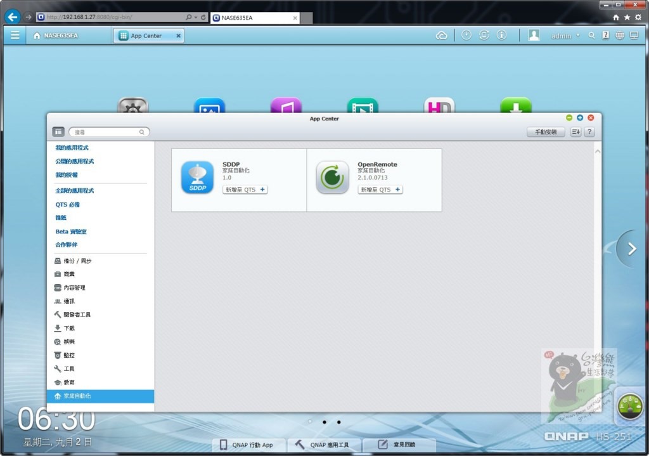Open language globe icon in top bar
Viewport: 649px width, 456px height.
point(620,36)
